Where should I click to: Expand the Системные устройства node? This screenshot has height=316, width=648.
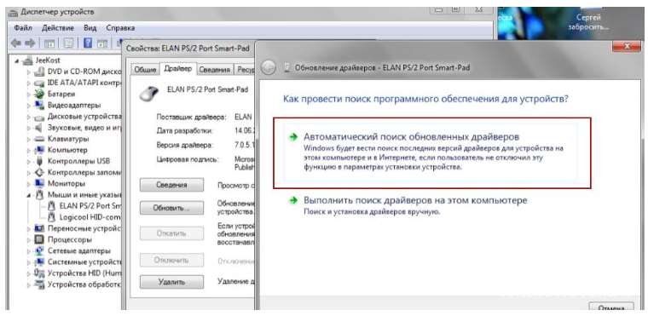pyautogui.click(x=29, y=261)
